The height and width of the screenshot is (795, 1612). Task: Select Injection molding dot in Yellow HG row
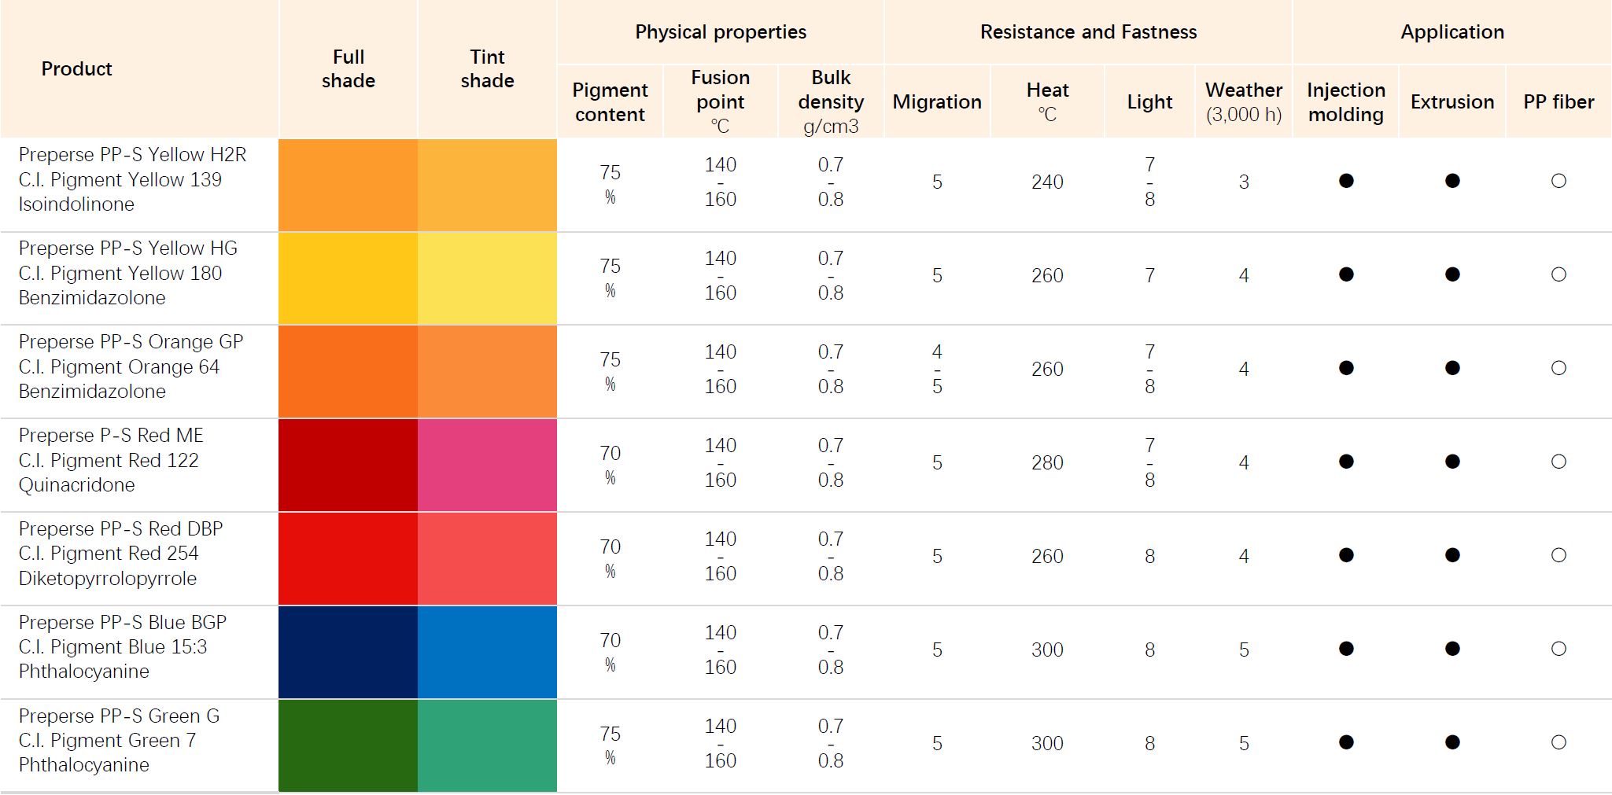coord(1346,274)
